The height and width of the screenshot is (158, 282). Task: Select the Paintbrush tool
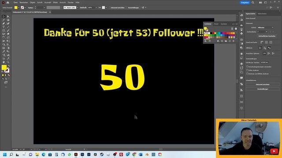(8, 30)
